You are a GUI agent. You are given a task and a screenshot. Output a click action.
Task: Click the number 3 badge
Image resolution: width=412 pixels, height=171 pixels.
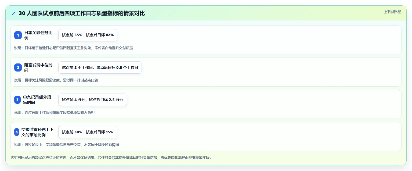click(x=17, y=100)
